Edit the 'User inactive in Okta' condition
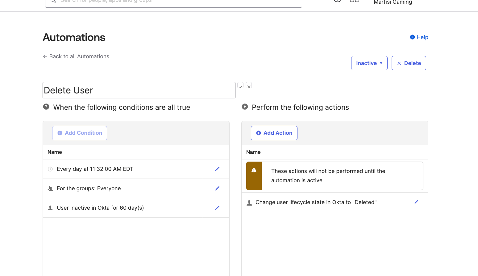This screenshot has width=478, height=276. pos(217,208)
